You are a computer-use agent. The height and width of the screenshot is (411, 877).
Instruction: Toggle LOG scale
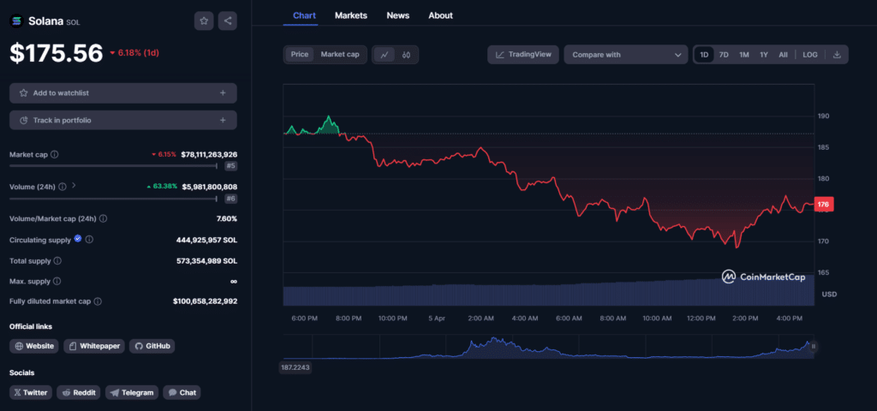click(810, 55)
